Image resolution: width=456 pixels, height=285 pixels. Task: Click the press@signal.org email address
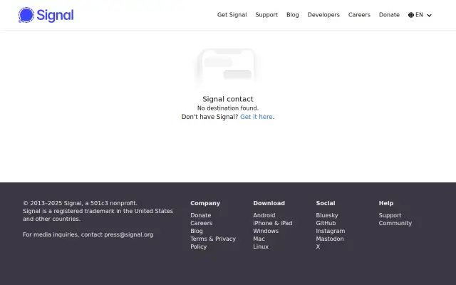click(x=128, y=234)
